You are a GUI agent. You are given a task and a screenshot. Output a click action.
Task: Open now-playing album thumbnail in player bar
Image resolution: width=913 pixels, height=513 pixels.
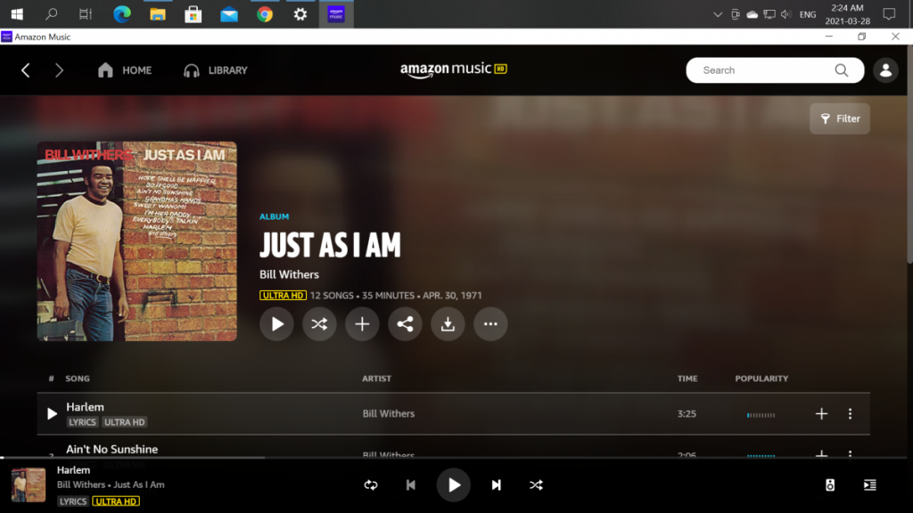29,485
